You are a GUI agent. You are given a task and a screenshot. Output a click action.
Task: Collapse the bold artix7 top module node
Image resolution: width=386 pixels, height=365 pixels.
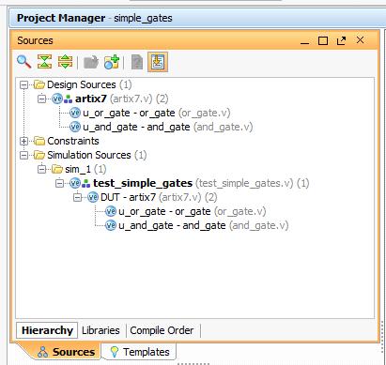click(41, 99)
